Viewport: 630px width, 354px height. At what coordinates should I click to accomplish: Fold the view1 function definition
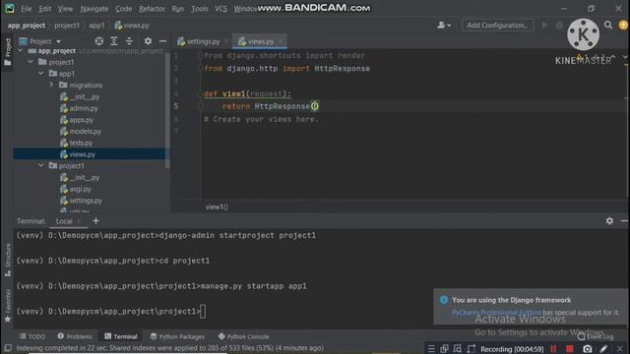coord(200,94)
